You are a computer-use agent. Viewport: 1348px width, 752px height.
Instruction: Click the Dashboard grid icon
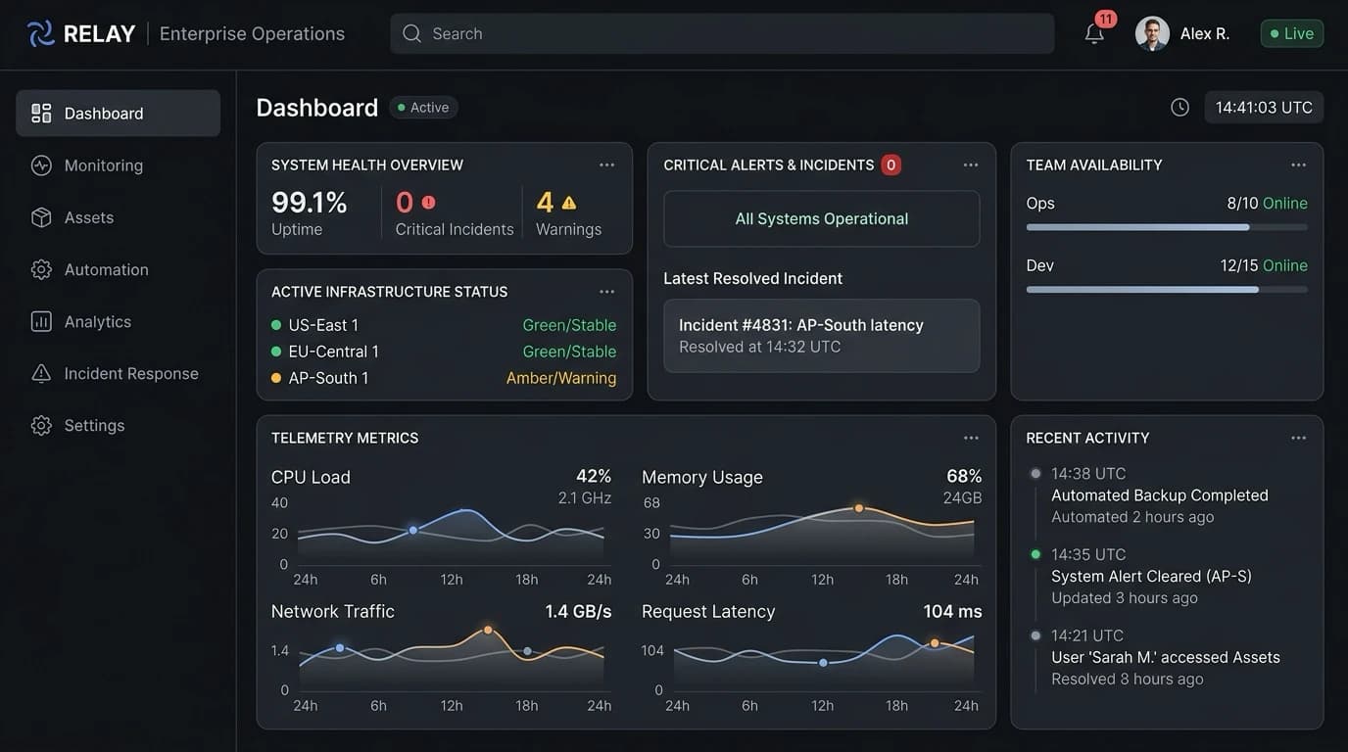coord(41,114)
